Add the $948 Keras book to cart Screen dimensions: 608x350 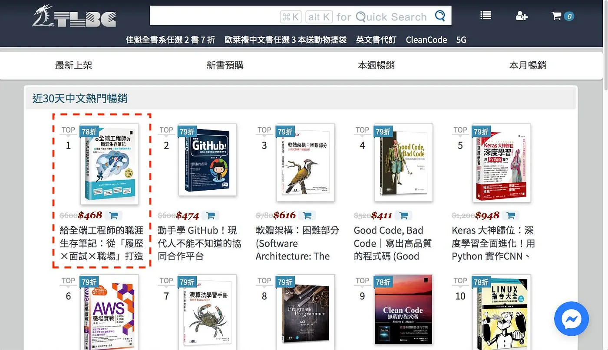click(511, 215)
